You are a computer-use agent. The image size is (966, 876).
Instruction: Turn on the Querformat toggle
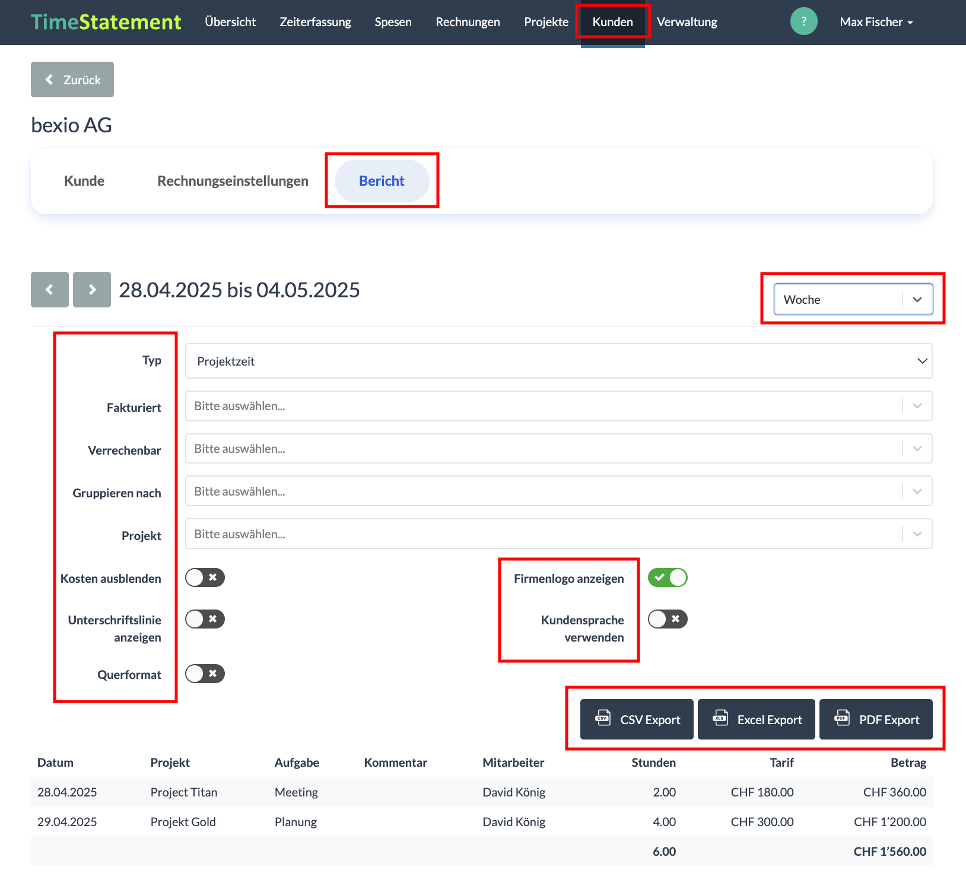(x=205, y=674)
